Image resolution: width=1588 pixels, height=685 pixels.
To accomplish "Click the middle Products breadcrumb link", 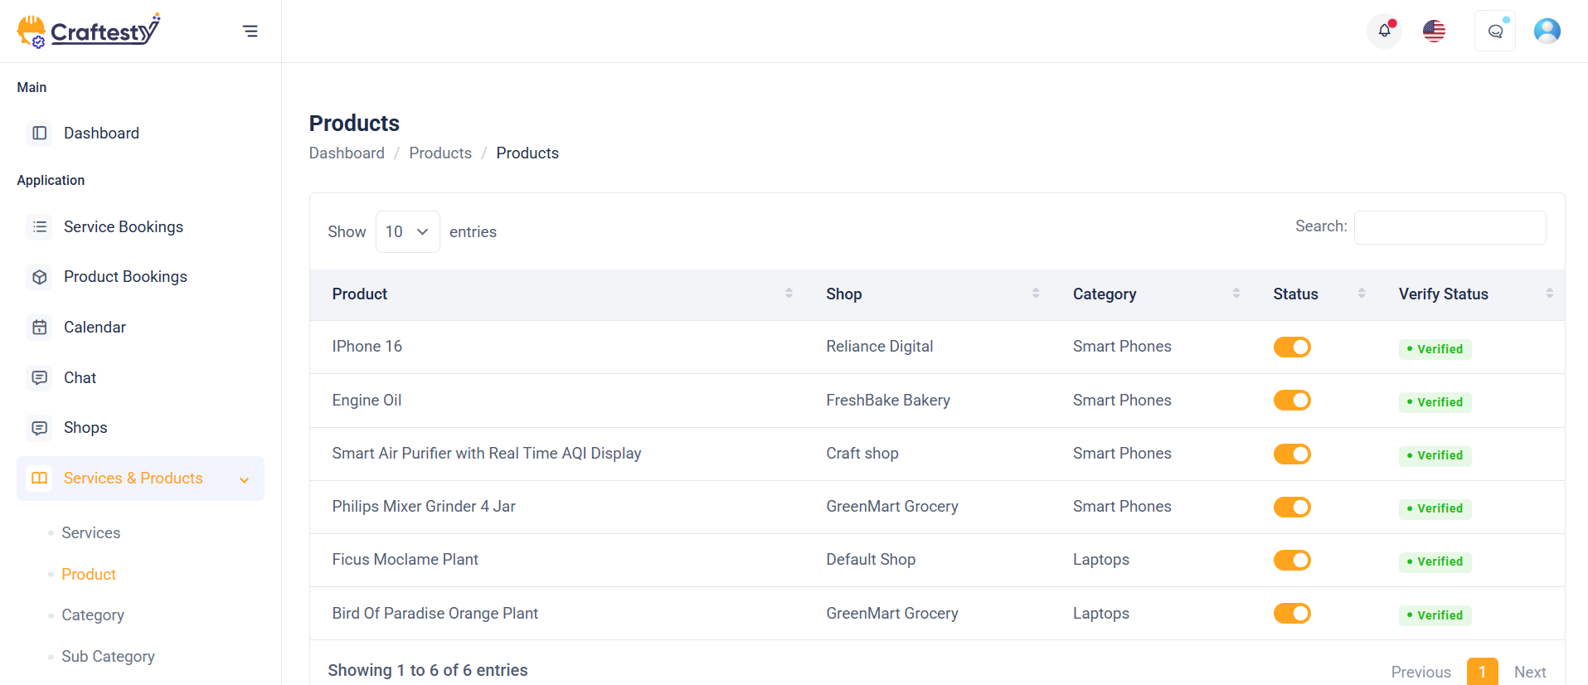I will click(x=440, y=153).
